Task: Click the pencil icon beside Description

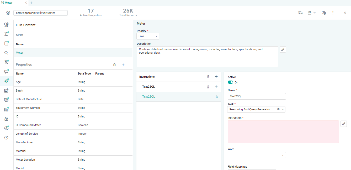Action: (283, 49)
